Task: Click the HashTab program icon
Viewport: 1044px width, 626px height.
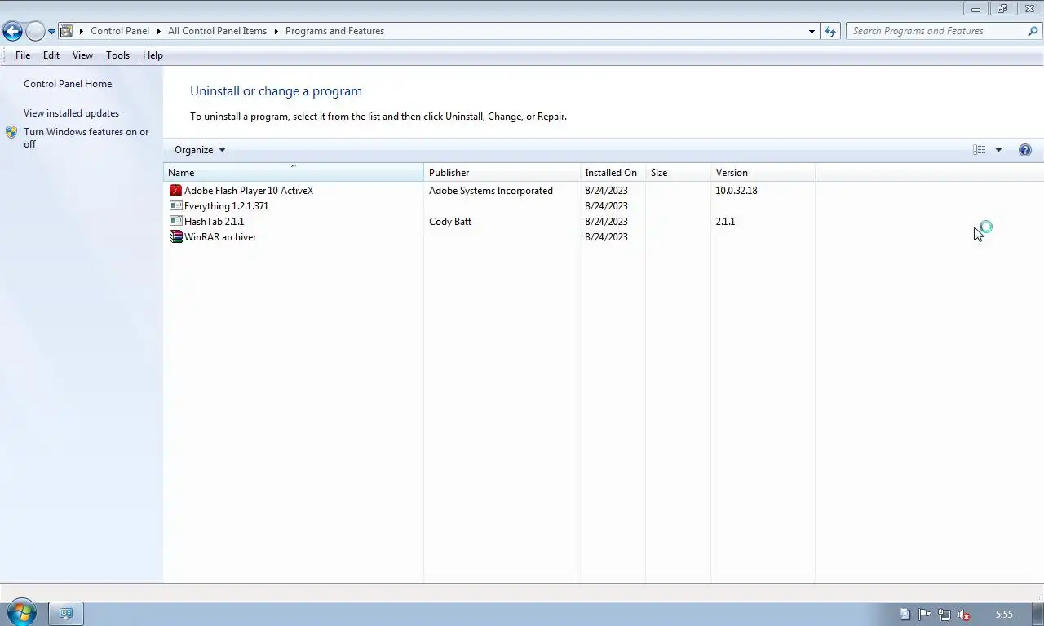Action: point(175,222)
